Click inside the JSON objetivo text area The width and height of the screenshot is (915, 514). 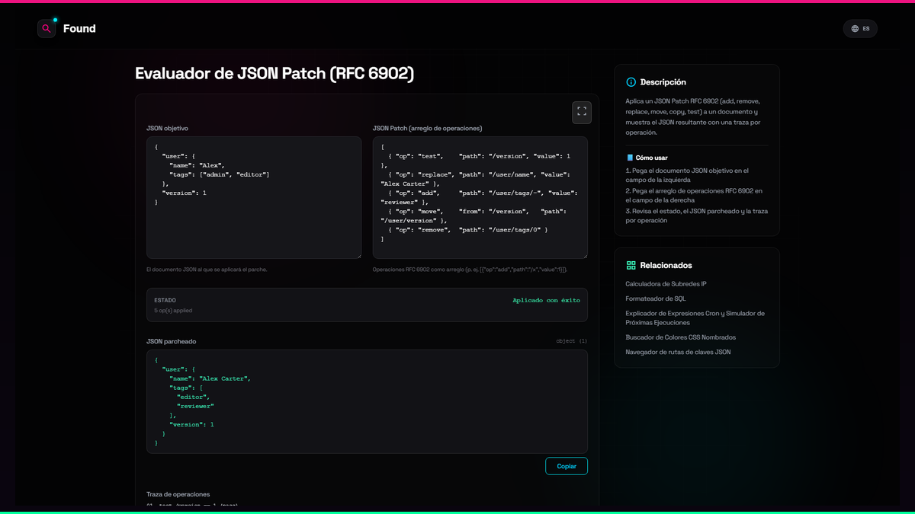click(254, 197)
